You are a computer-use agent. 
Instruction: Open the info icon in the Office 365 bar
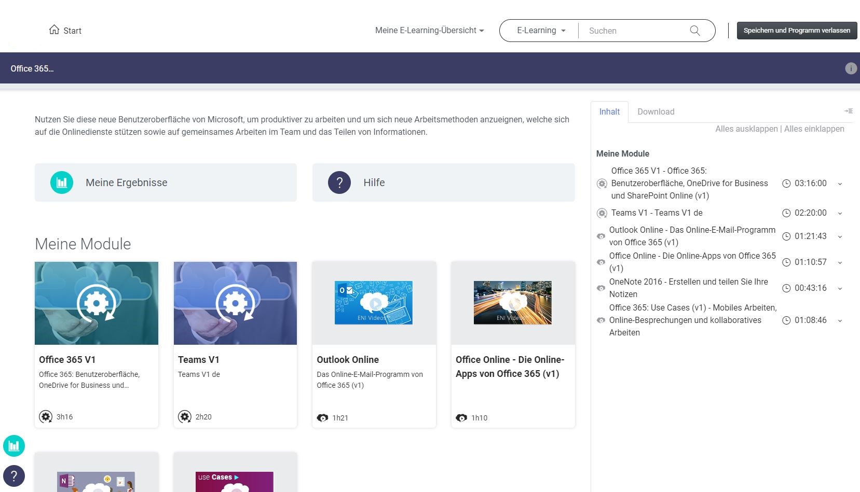(851, 68)
